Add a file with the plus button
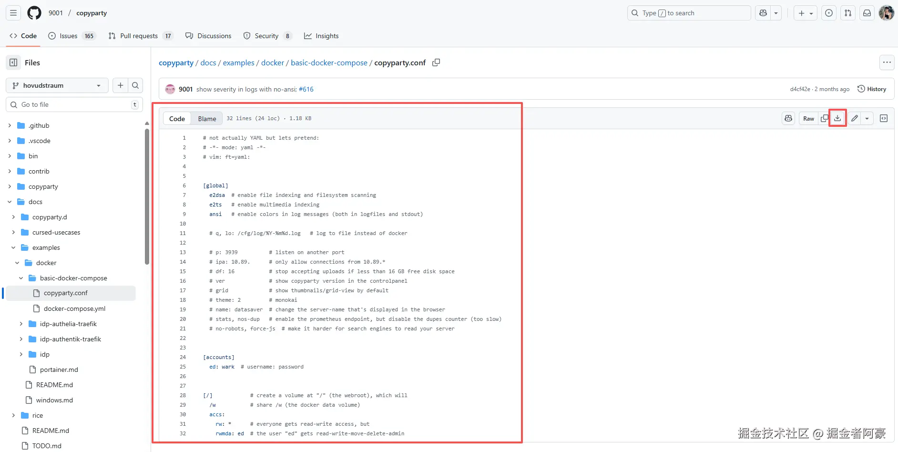 [x=121, y=85]
